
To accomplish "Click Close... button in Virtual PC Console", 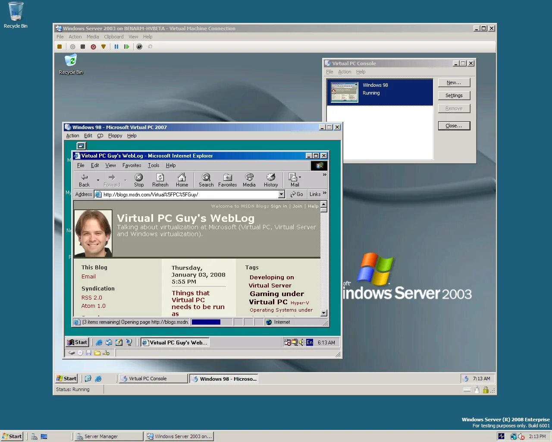I will (454, 126).
